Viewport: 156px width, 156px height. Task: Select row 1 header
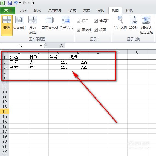(5, 57)
